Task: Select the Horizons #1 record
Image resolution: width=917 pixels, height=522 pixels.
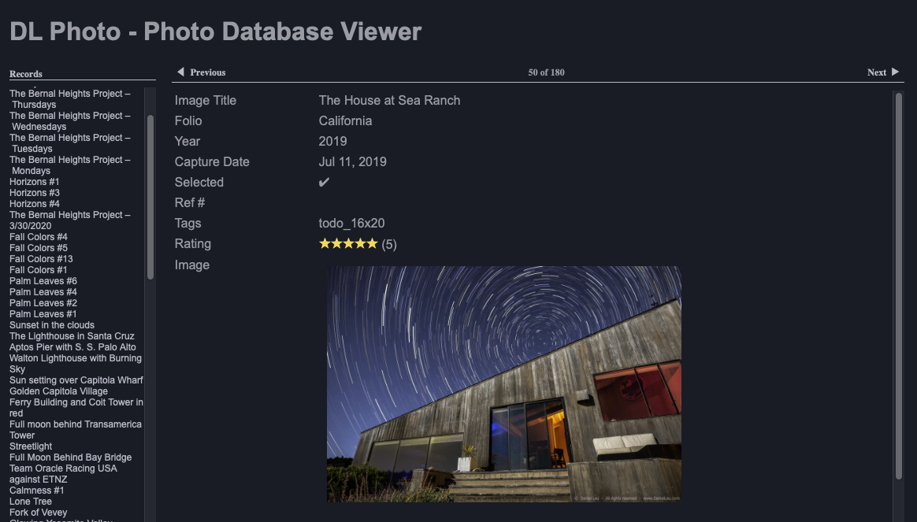Action: point(34,182)
